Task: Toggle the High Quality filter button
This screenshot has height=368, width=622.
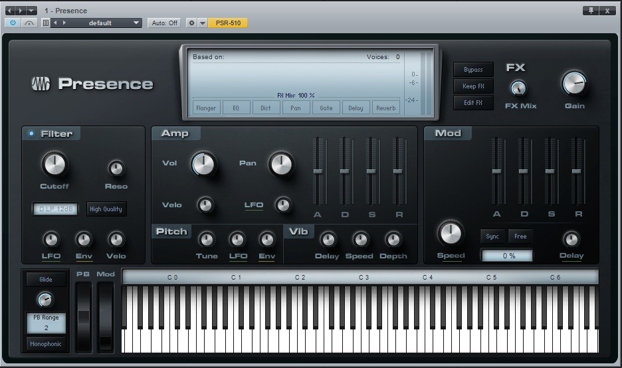Action: (x=106, y=209)
